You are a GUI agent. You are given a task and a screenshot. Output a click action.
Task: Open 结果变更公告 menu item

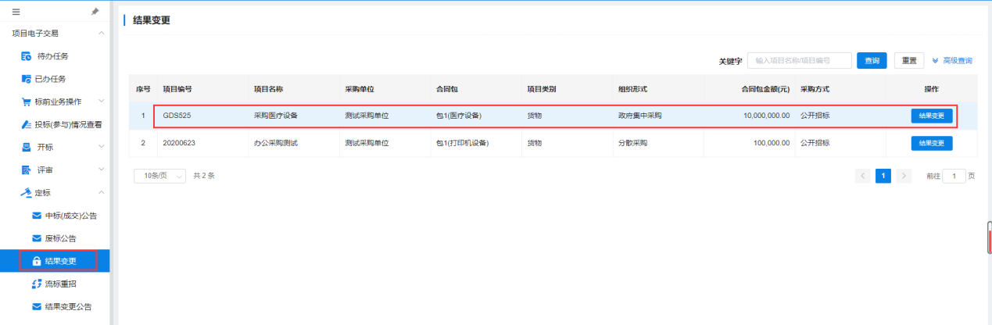coord(68,306)
